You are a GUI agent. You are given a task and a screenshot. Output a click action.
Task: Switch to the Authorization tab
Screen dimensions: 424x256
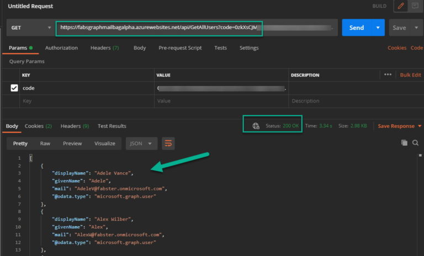pos(61,48)
